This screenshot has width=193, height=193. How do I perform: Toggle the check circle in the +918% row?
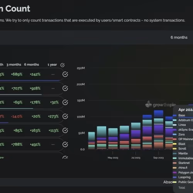tap(65, 88)
